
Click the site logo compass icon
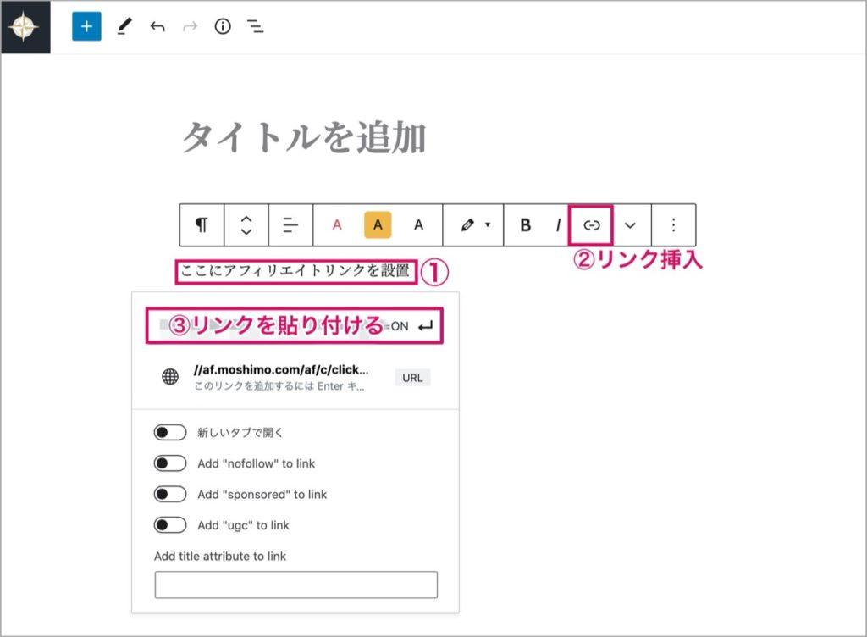tap(25, 26)
